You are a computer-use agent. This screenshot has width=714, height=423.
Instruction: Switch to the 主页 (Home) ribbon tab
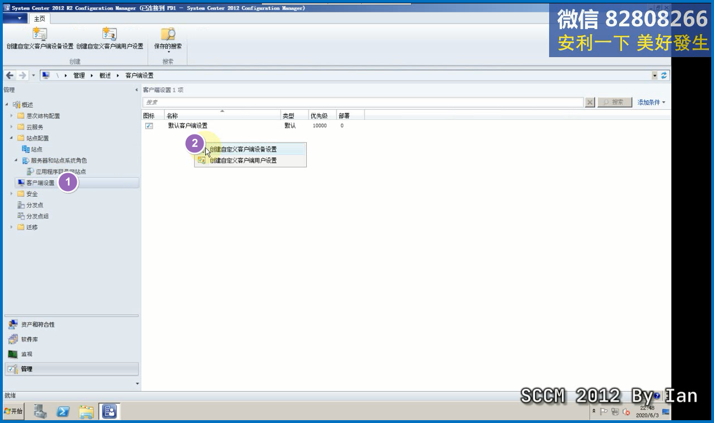[x=39, y=18]
